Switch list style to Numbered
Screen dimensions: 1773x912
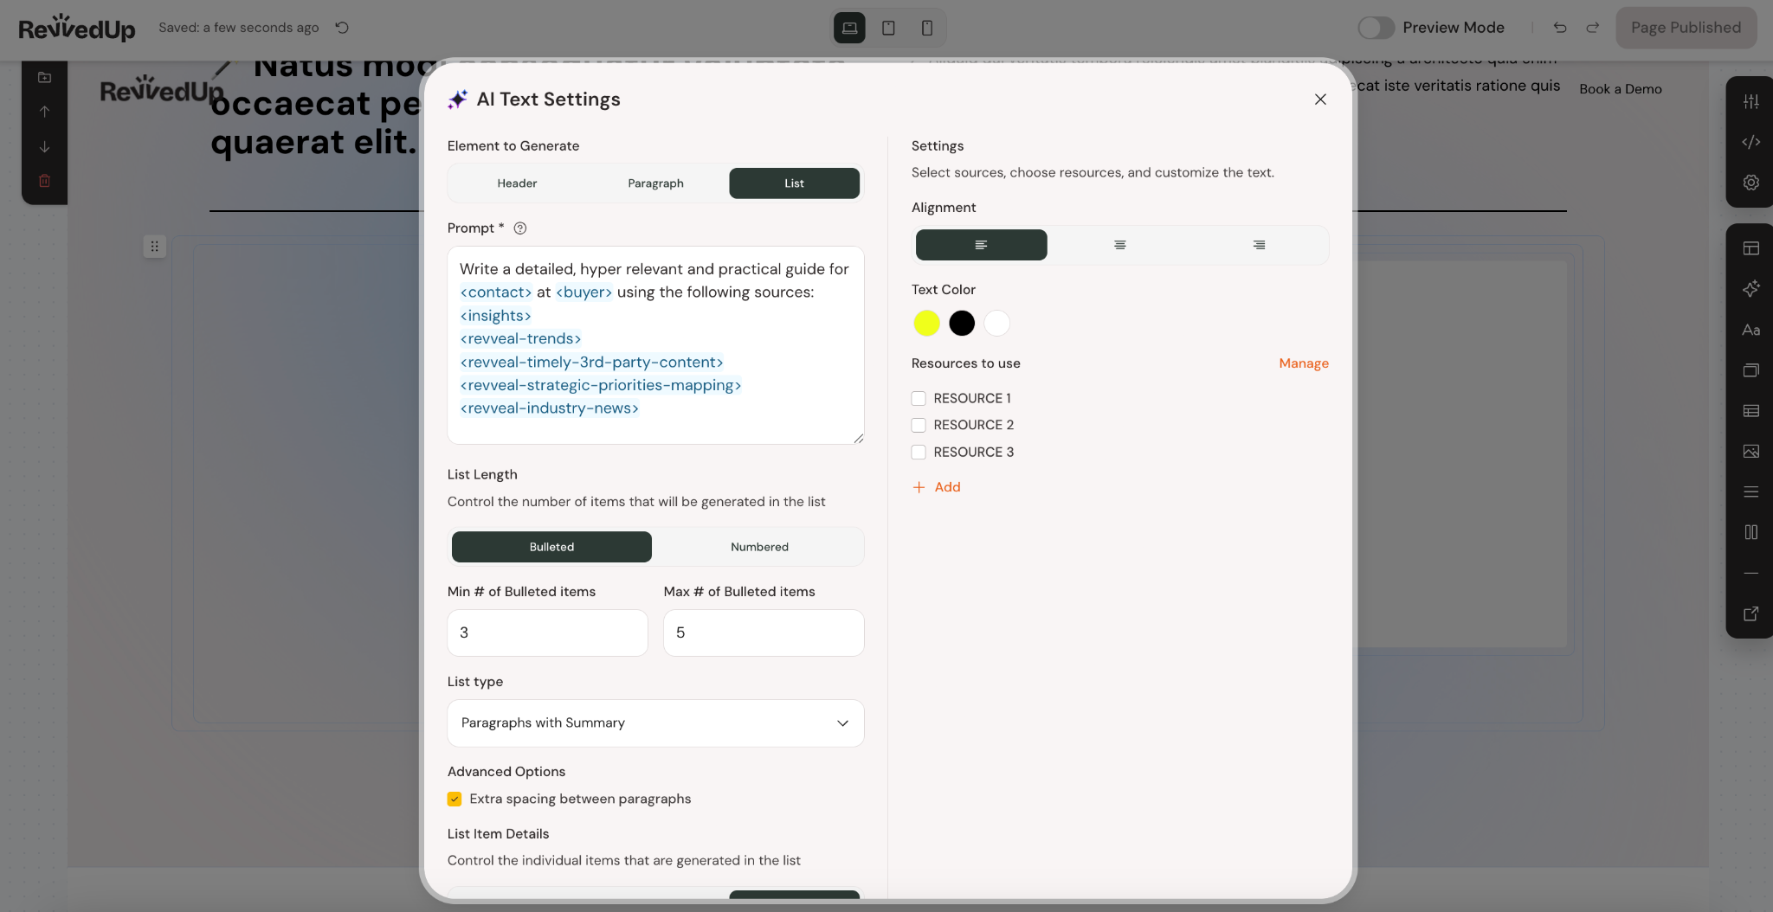[759, 547]
